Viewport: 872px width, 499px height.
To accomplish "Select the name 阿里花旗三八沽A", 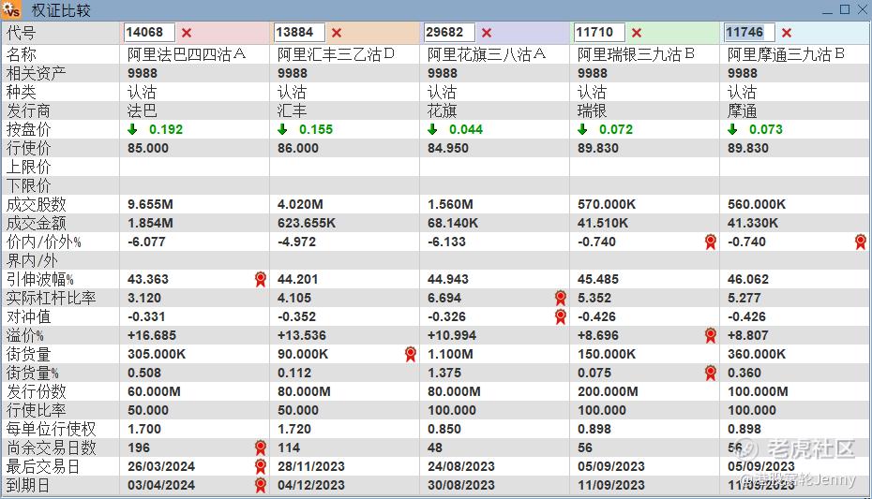I will pos(487,54).
